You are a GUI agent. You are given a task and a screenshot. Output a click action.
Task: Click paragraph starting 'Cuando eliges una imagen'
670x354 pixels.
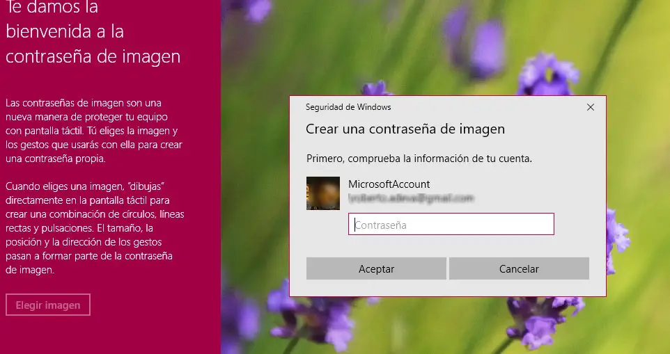coord(95,227)
